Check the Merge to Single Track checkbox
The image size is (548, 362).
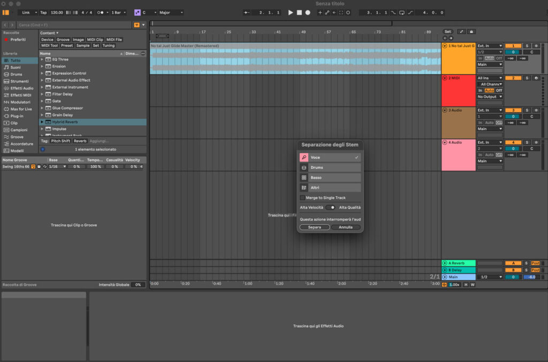tap(302, 198)
